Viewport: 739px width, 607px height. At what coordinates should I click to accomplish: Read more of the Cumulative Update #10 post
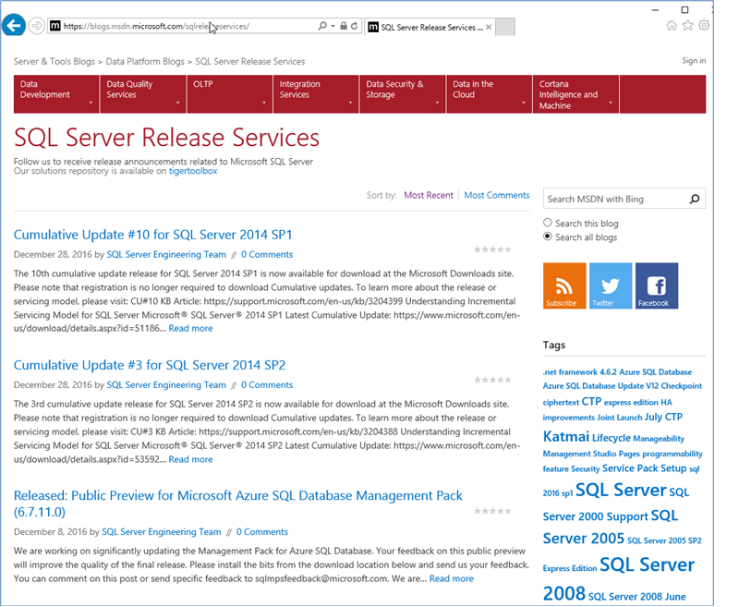click(191, 328)
